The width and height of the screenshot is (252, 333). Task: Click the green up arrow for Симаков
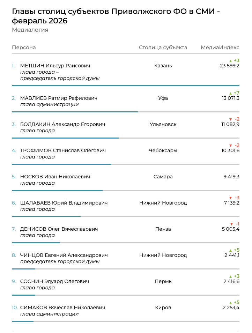coord(230,303)
